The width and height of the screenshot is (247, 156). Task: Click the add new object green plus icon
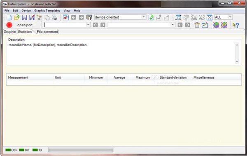point(151,17)
